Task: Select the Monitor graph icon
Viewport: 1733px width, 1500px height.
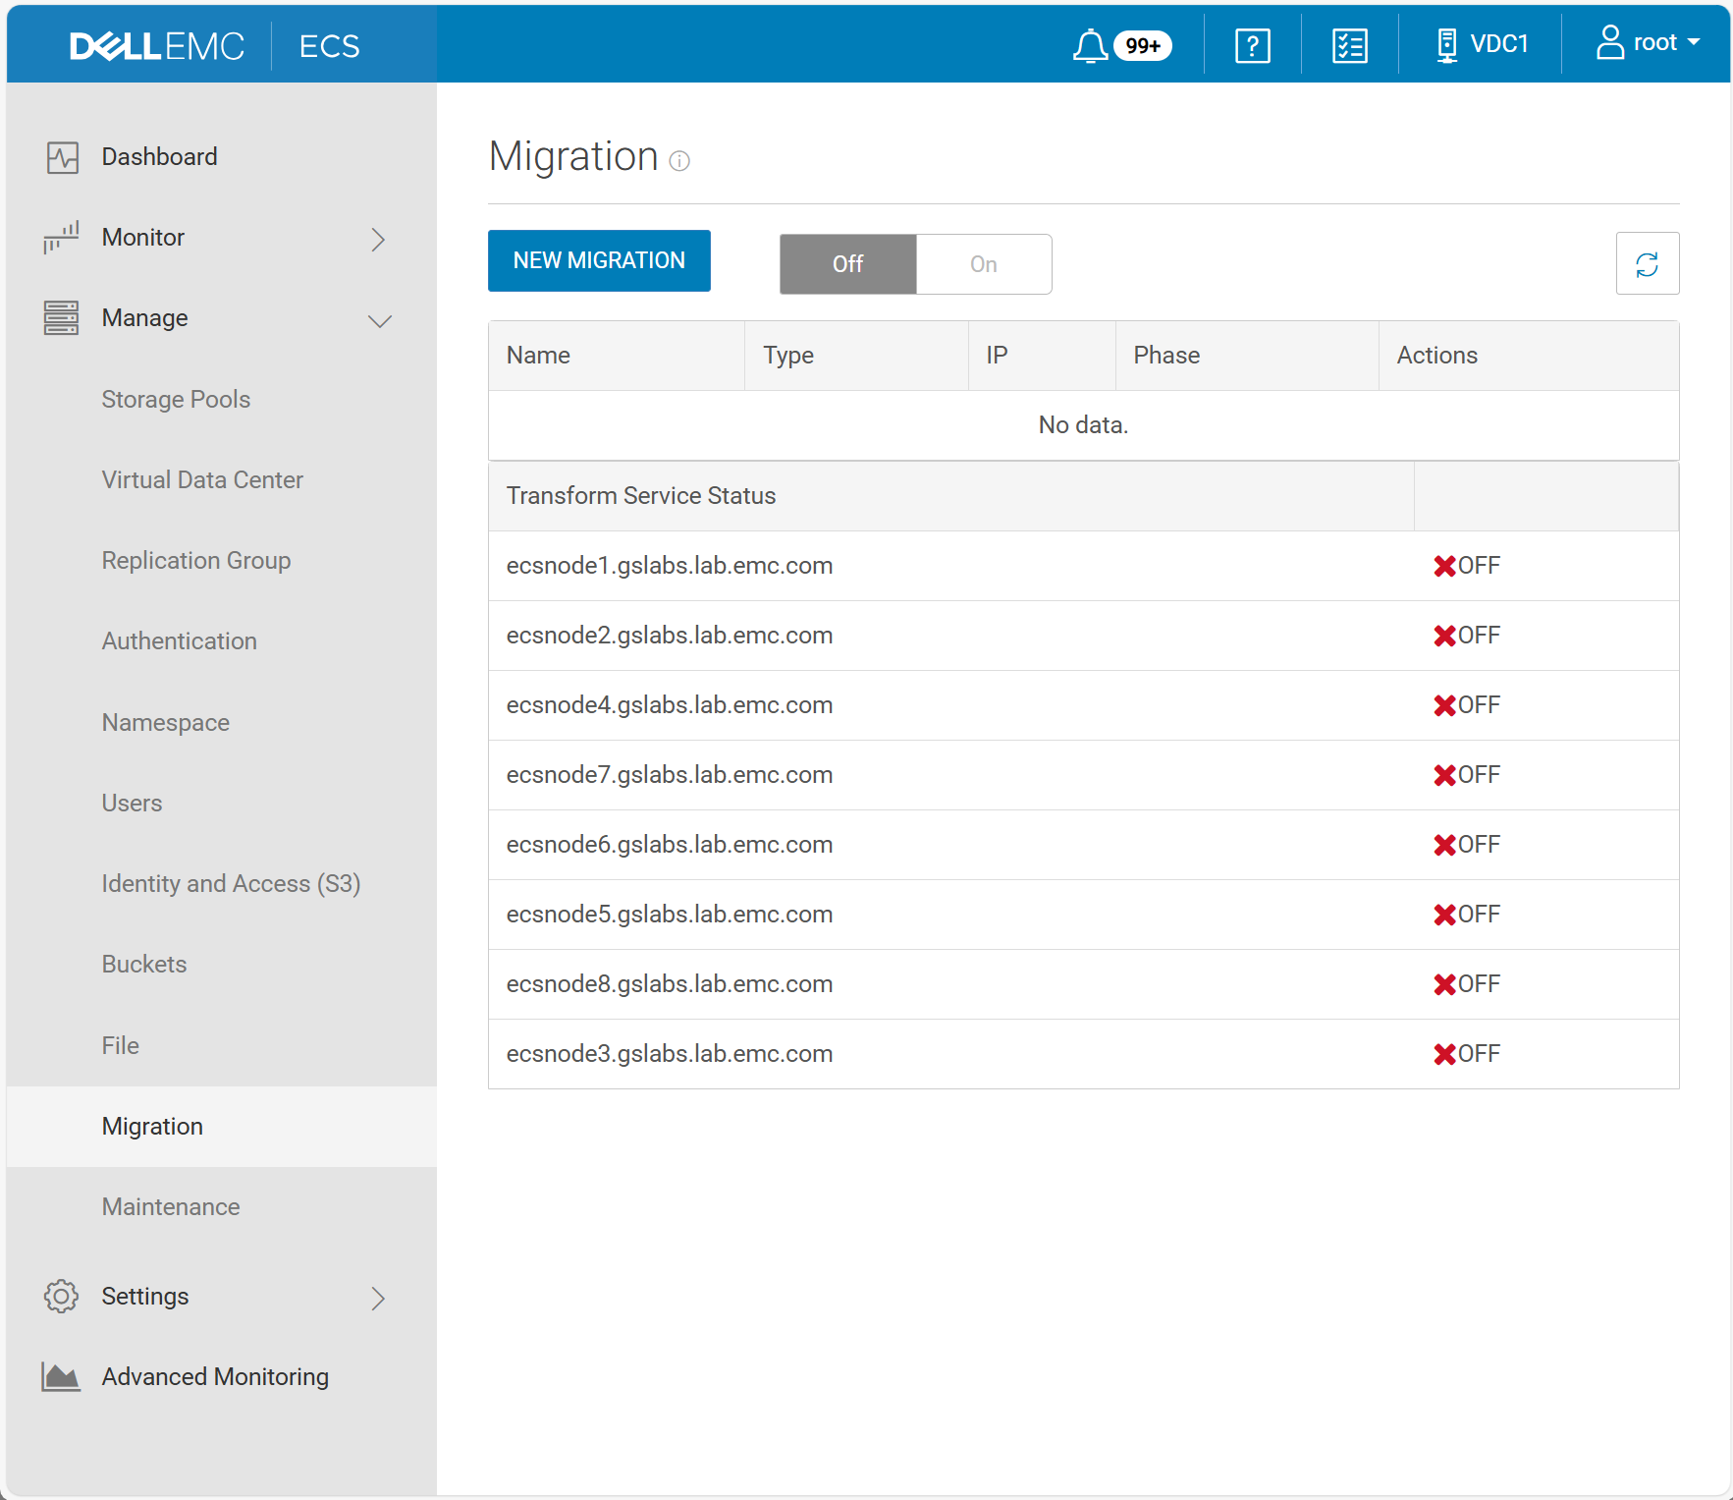Action: coord(61,237)
